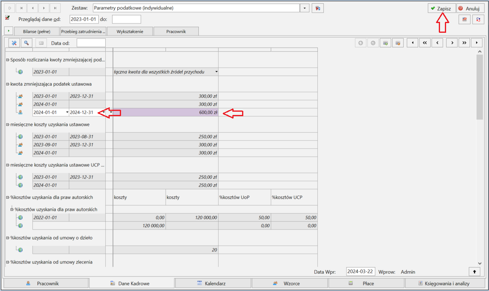Click the round minus remove-record icon

[x=373, y=43]
